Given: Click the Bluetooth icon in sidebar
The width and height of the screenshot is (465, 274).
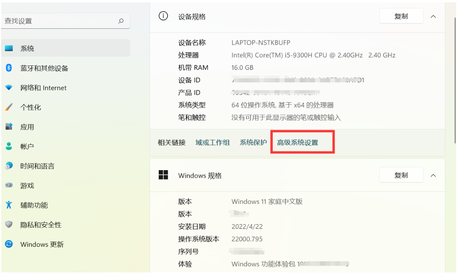Looking at the screenshot, I should click(9, 68).
